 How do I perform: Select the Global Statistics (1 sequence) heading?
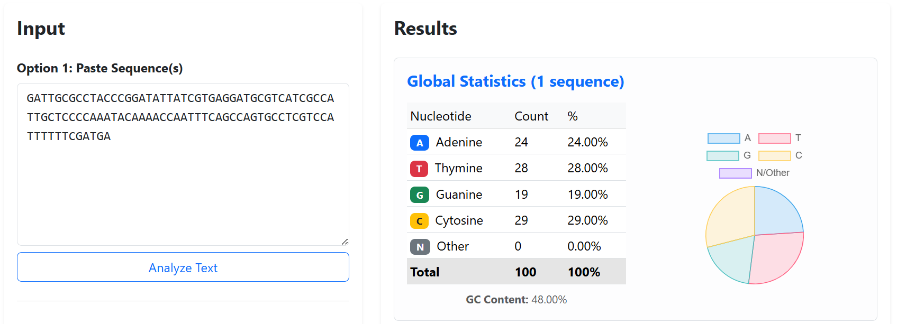point(515,81)
